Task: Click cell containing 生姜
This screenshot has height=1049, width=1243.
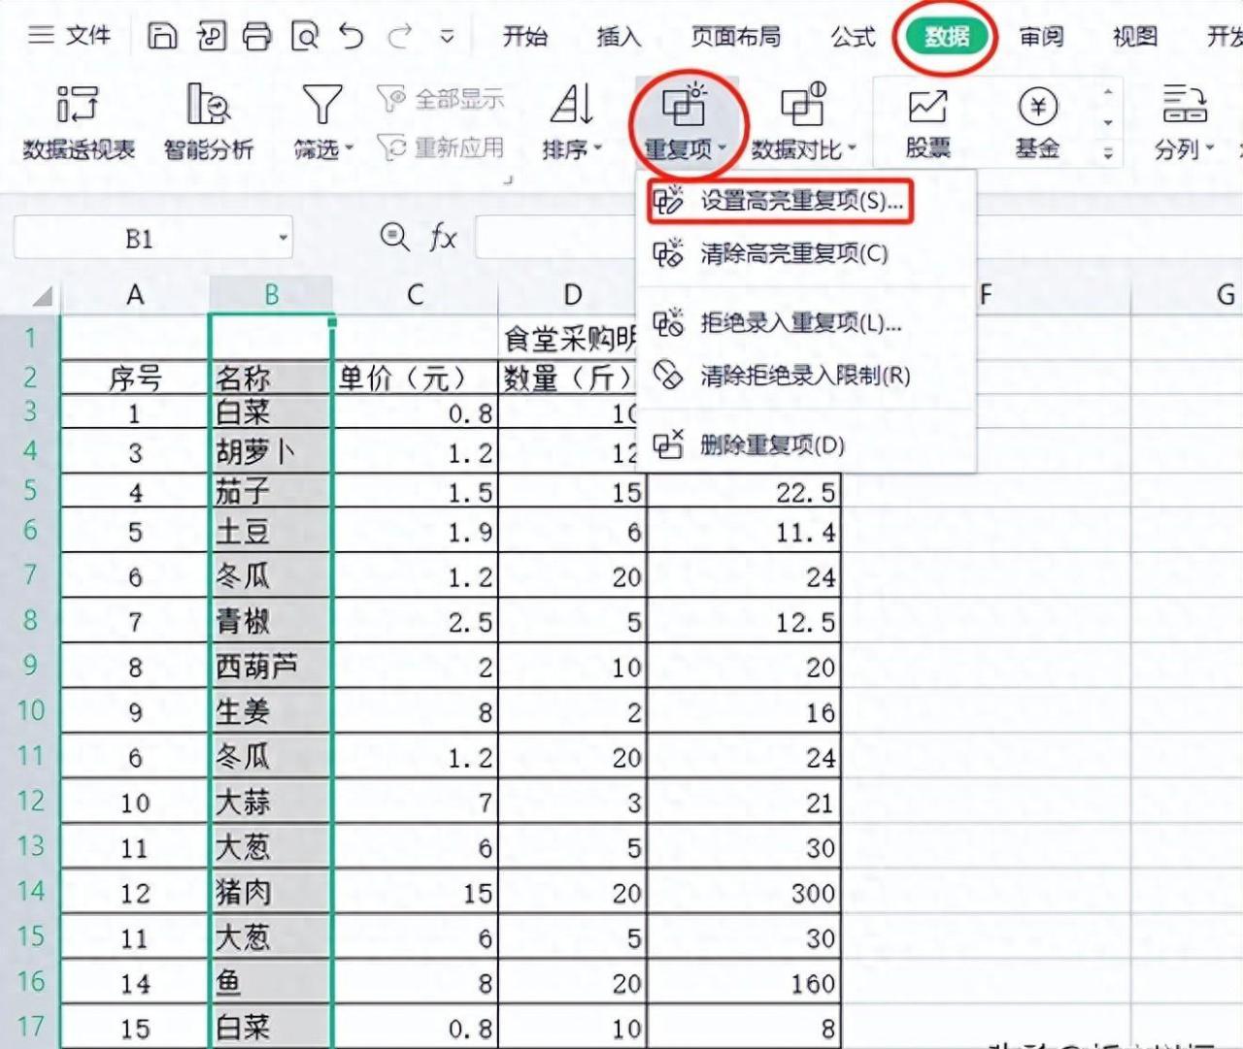Action: (271, 711)
